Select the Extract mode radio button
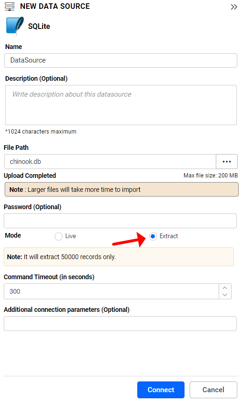Screen dimensions: 241x402 (x=153, y=236)
